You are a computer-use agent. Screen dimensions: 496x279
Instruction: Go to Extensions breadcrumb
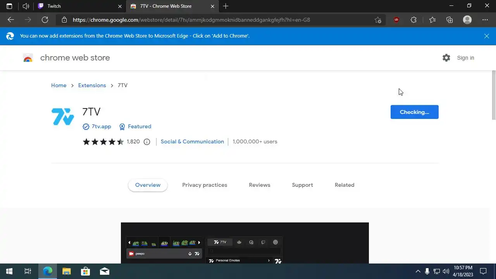[x=92, y=85]
